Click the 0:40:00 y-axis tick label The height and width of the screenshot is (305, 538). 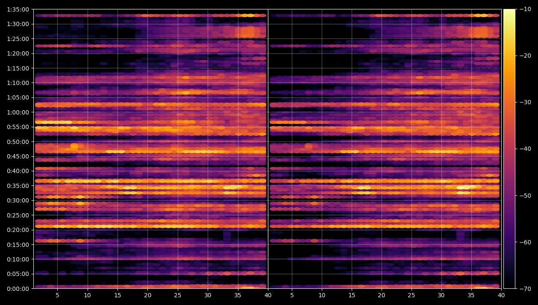(x=18, y=171)
